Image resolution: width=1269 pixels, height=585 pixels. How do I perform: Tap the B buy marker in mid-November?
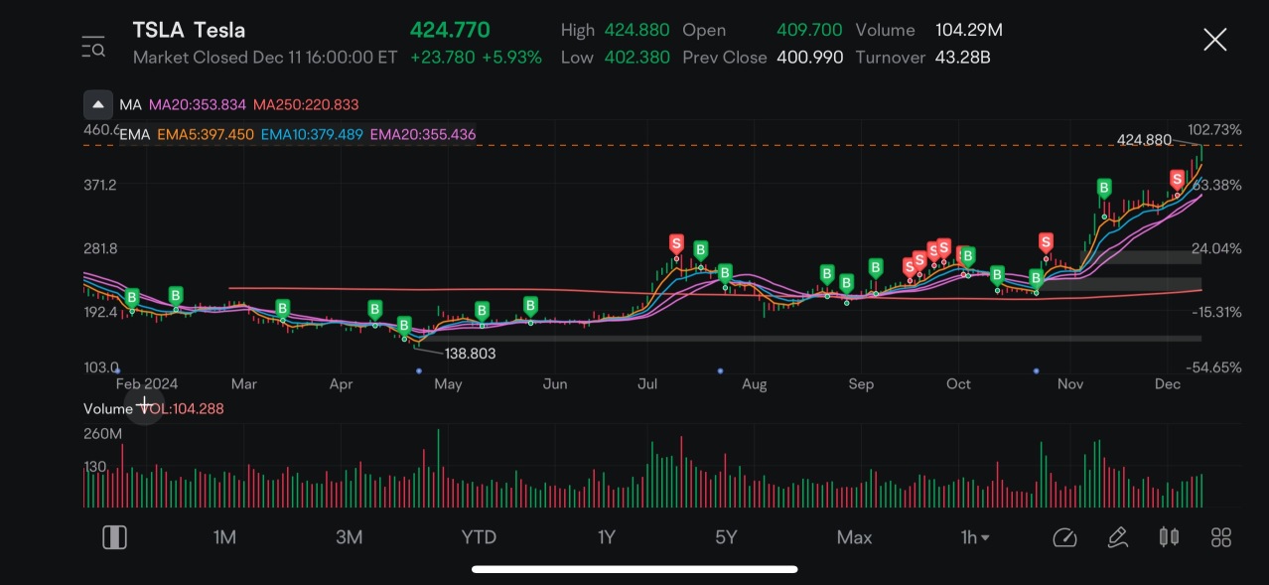point(1103,188)
